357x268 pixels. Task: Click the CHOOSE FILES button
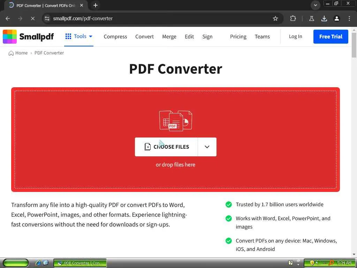click(166, 147)
